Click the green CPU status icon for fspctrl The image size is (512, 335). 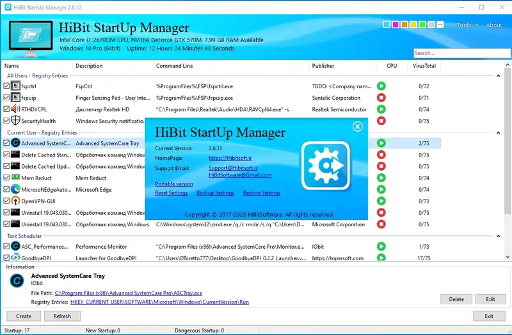click(x=381, y=86)
